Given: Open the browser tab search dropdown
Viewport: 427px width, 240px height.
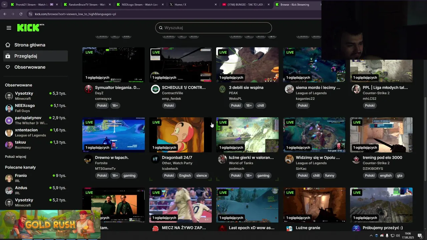Looking at the screenshot, I should point(4,5).
